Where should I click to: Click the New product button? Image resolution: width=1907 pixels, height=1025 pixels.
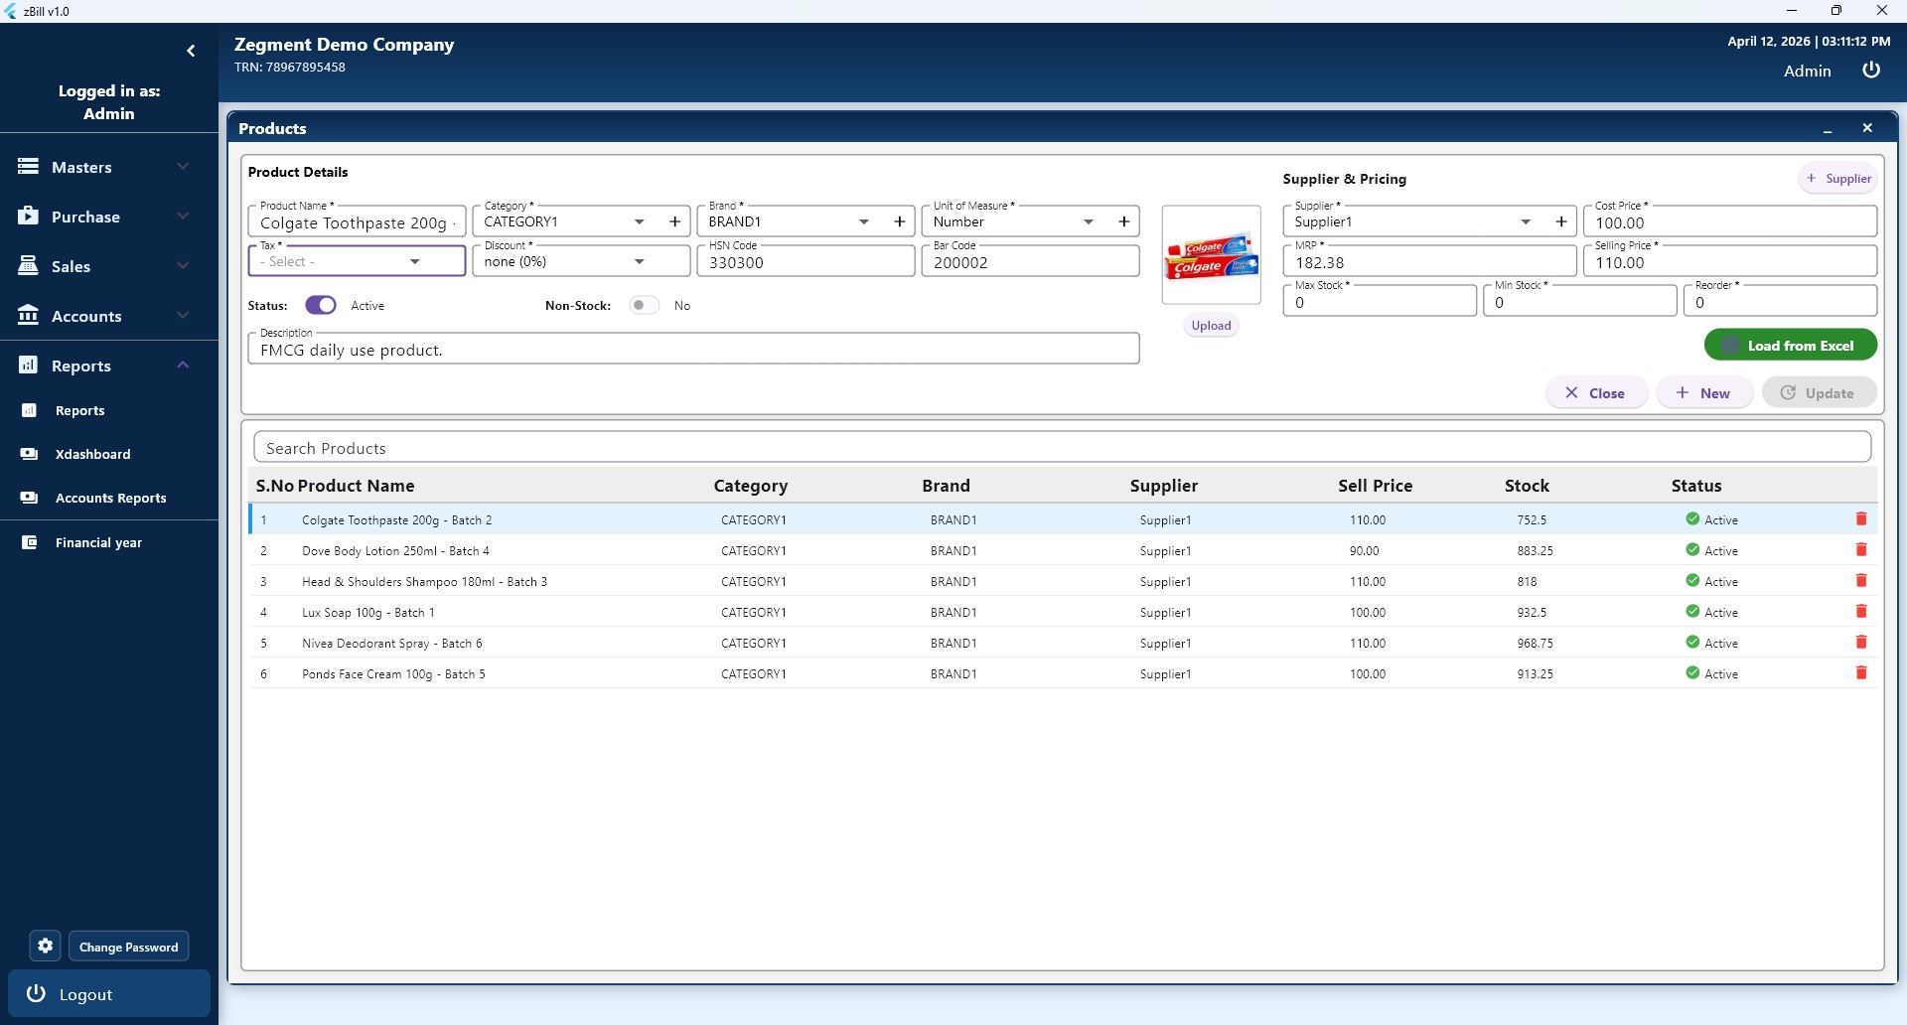point(1703,393)
